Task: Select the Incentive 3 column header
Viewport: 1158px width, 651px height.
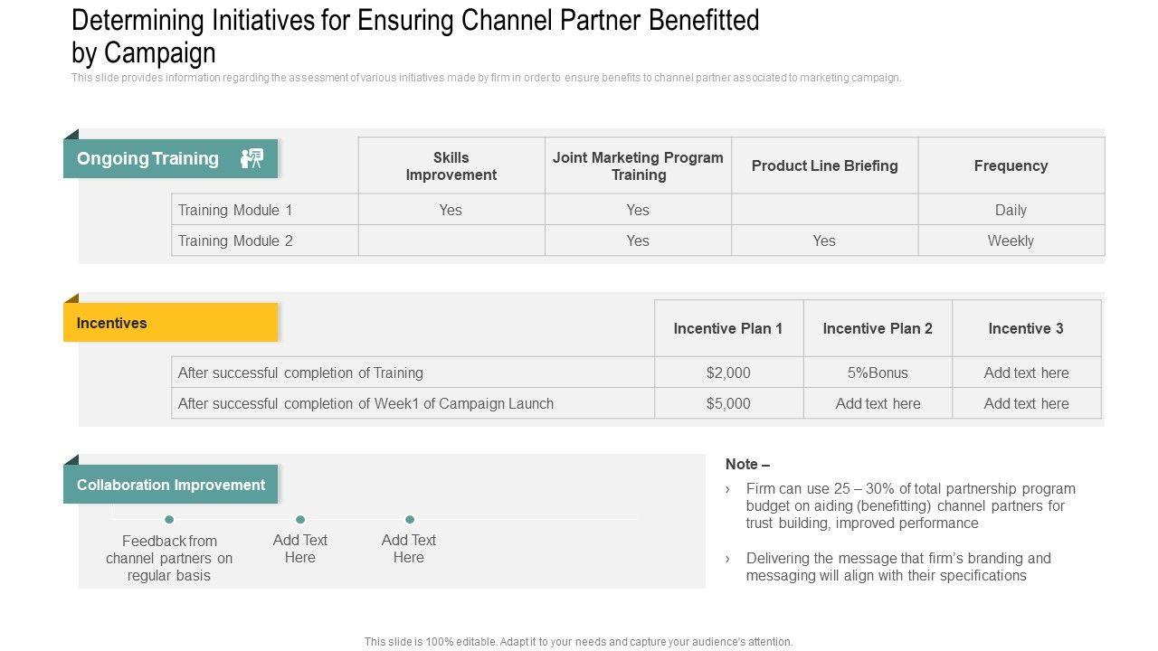Action: pyautogui.click(x=1026, y=328)
